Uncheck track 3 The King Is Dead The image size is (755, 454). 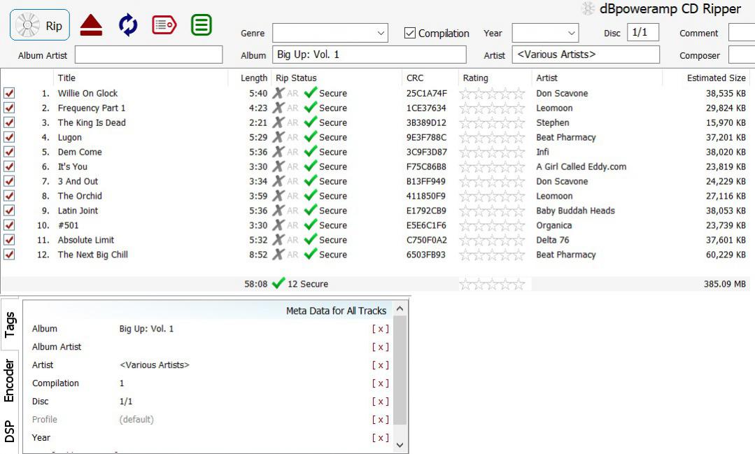pos(9,122)
